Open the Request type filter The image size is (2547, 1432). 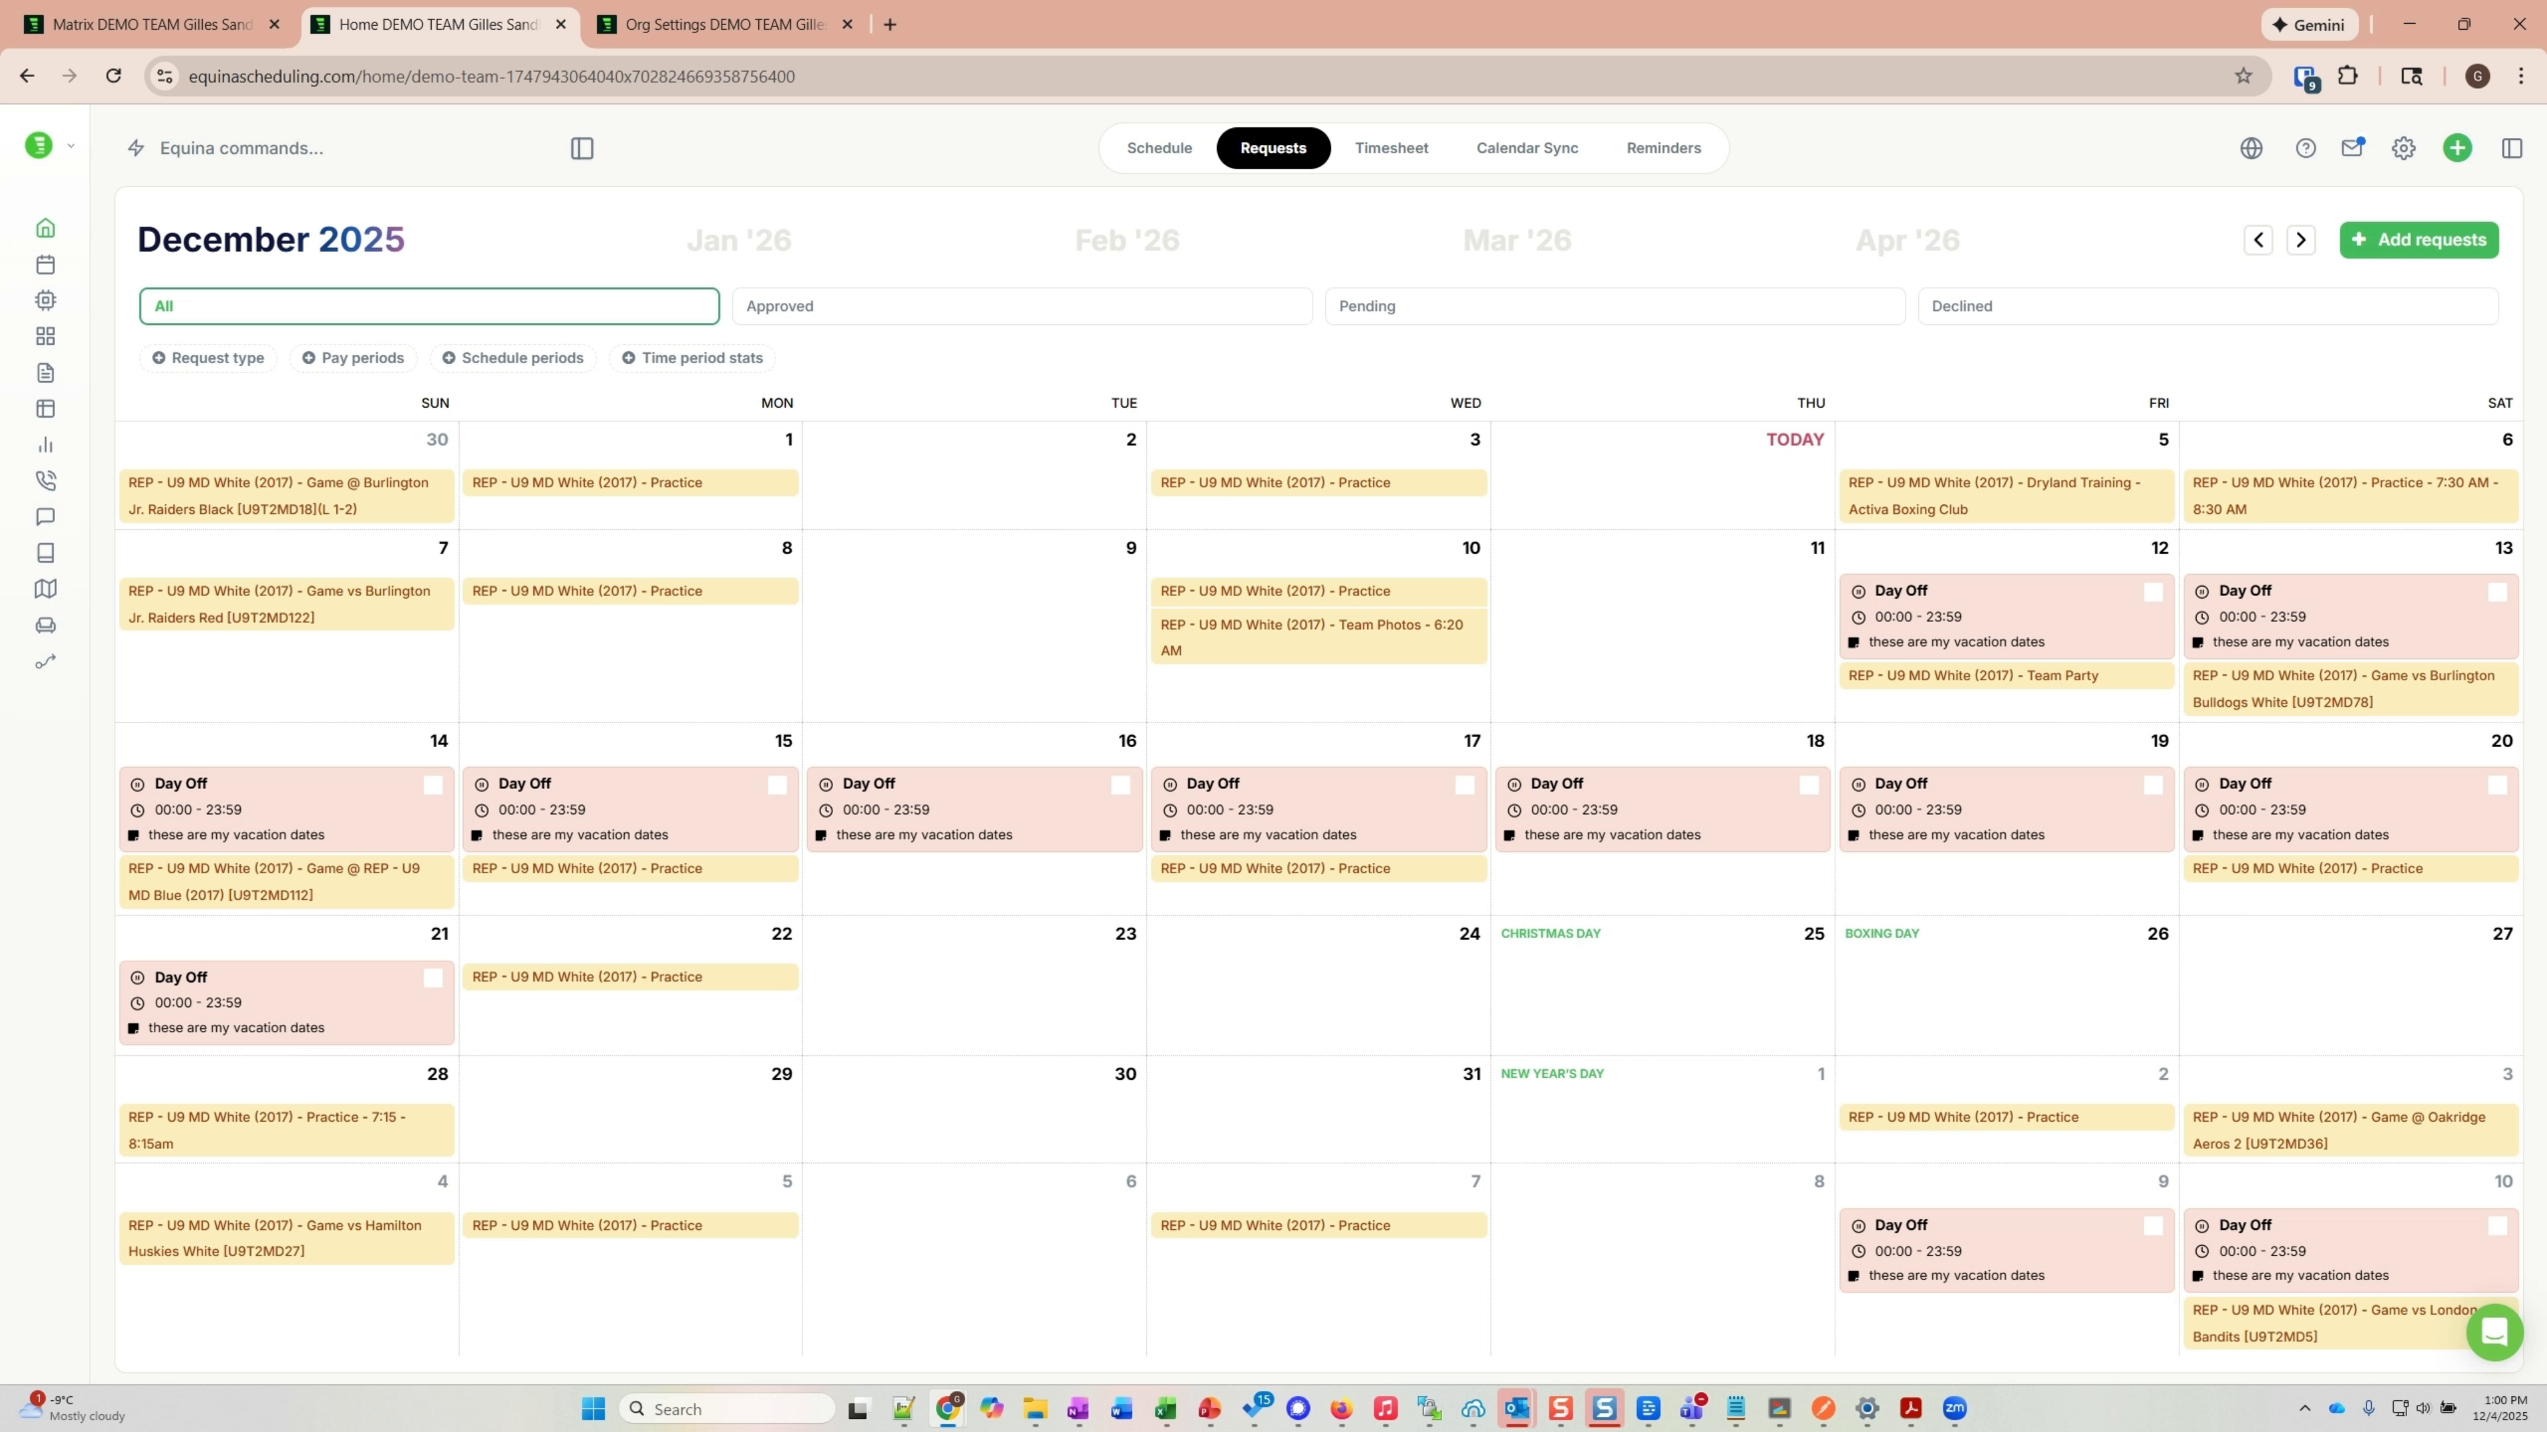pyautogui.click(x=208, y=357)
